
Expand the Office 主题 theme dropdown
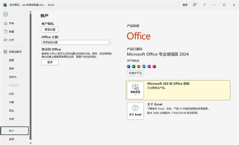click(76, 43)
